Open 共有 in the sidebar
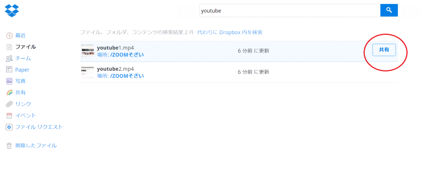 [21, 93]
